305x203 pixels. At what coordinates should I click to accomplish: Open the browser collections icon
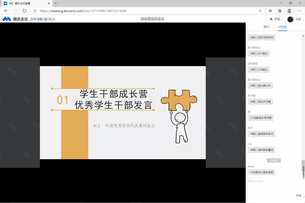280,11
